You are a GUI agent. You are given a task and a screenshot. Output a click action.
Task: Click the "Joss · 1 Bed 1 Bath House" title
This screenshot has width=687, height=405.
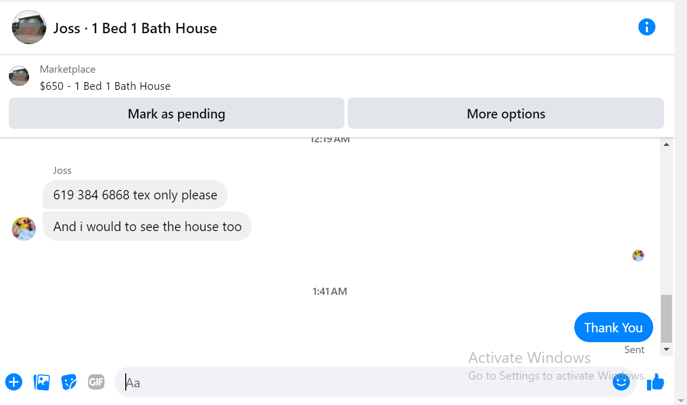pyautogui.click(x=135, y=28)
